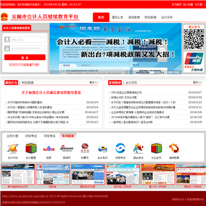Image resolution: width=206 pixels, height=206 pixels.
Task: Open the printer icon exam link
Action: coord(102,149)
